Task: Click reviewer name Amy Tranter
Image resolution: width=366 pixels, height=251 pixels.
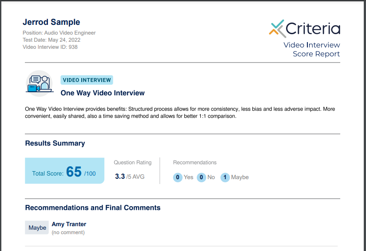Action: point(69,224)
